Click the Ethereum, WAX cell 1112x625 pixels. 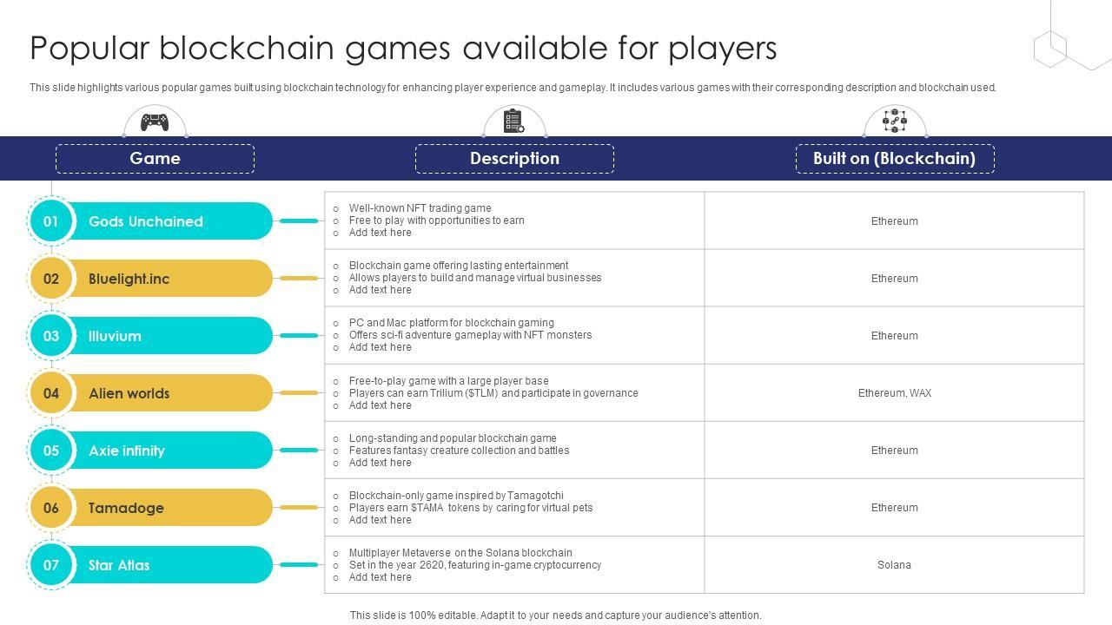[894, 393]
